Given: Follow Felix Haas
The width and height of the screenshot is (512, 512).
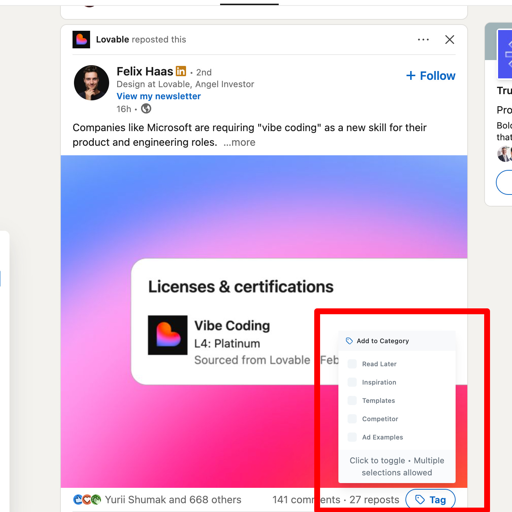Looking at the screenshot, I should click(x=431, y=76).
